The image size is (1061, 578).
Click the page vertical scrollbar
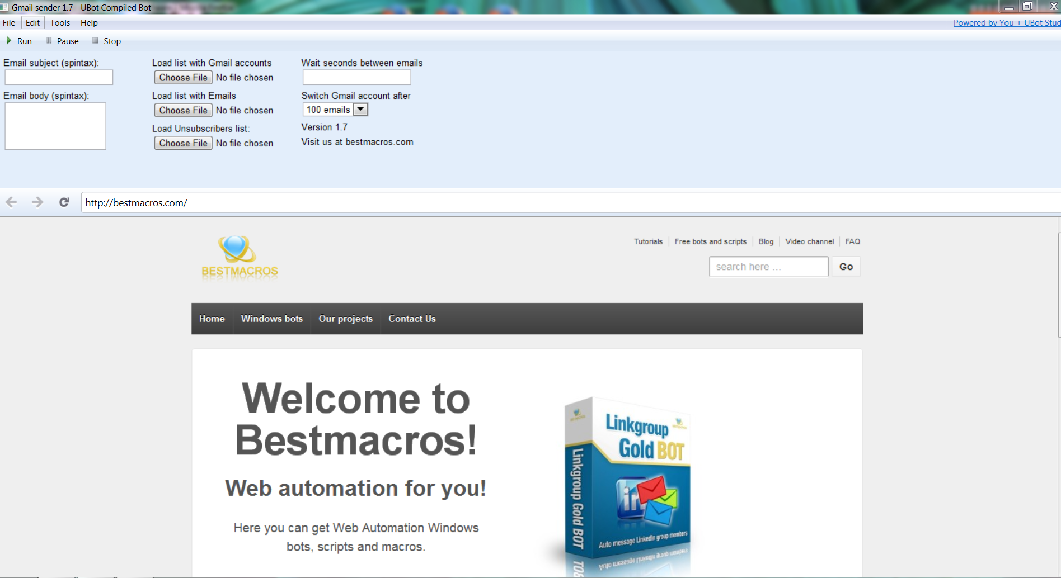click(1059, 285)
